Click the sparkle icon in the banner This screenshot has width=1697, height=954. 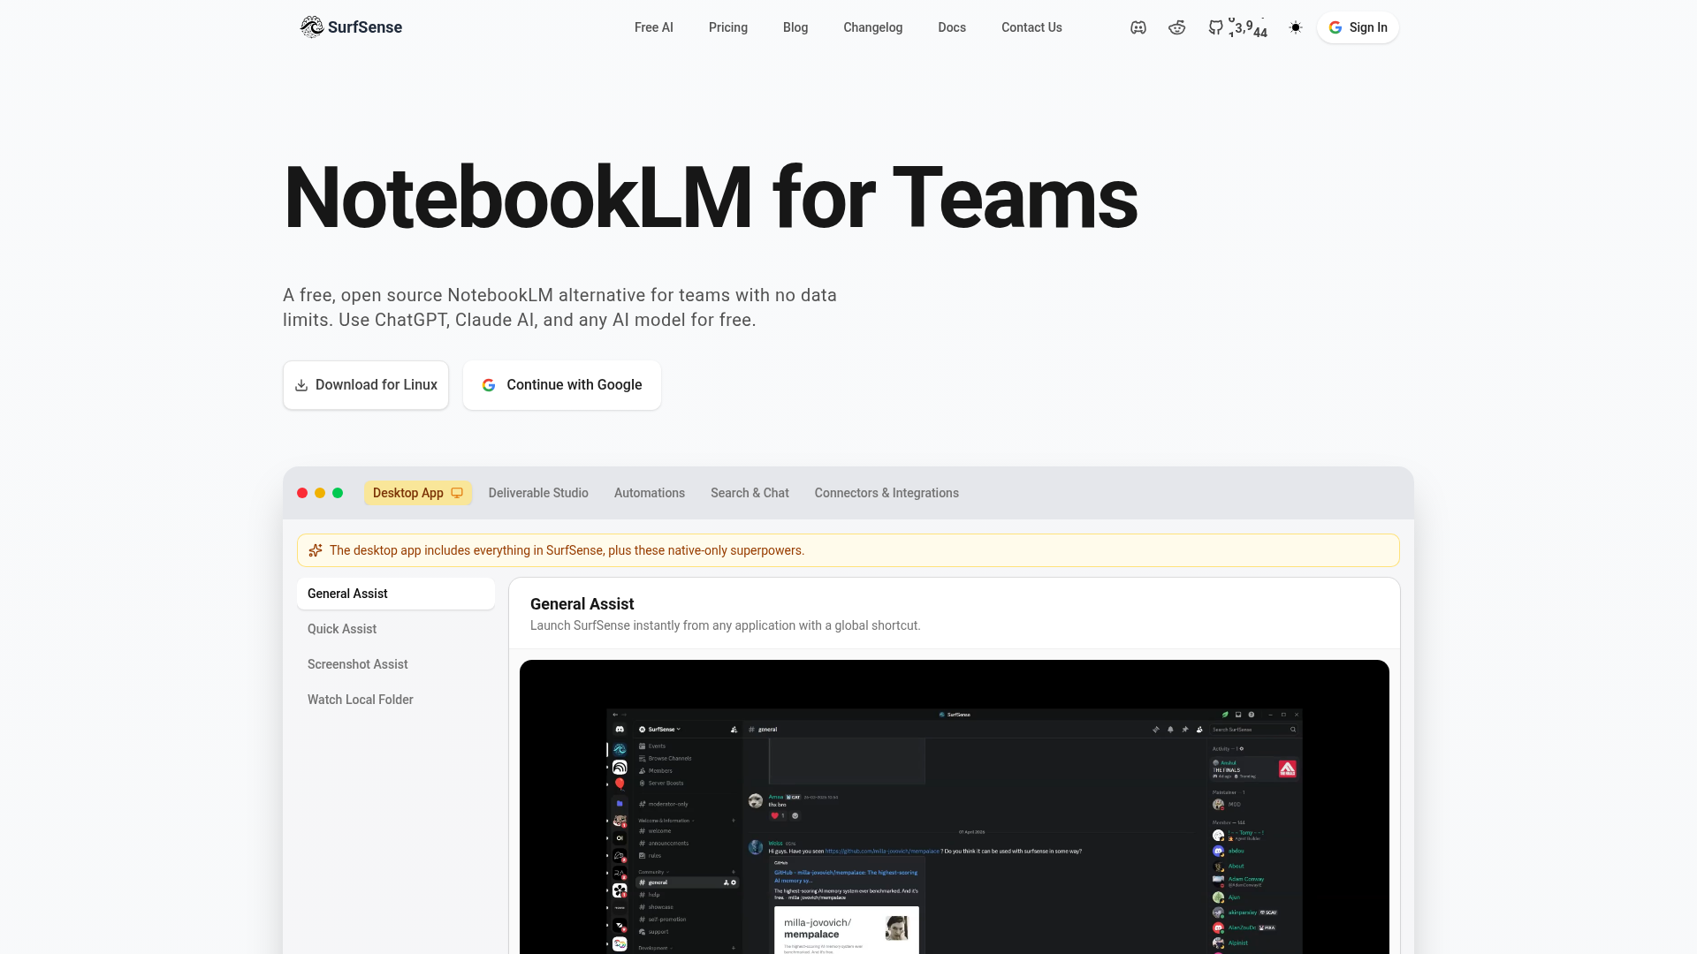point(316,550)
